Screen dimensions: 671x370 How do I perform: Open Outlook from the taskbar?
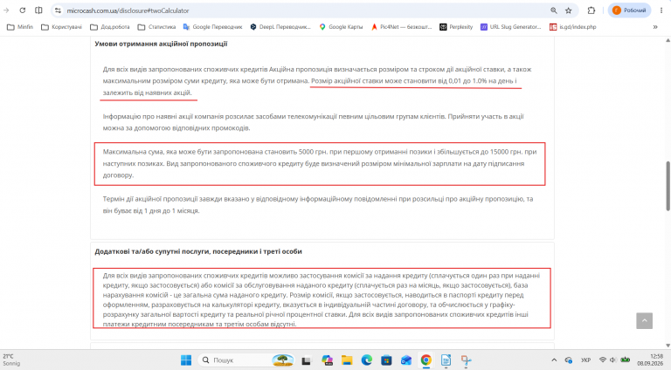click(x=406, y=360)
